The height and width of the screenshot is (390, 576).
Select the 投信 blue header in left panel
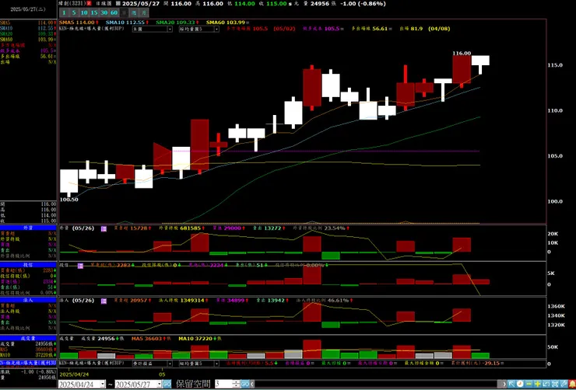pos(28,264)
